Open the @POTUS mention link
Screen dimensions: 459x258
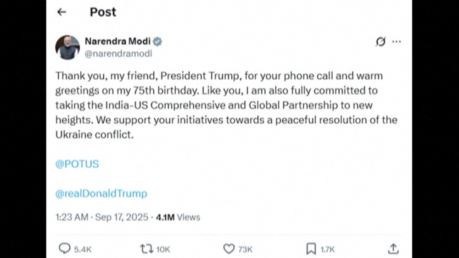[x=77, y=164]
